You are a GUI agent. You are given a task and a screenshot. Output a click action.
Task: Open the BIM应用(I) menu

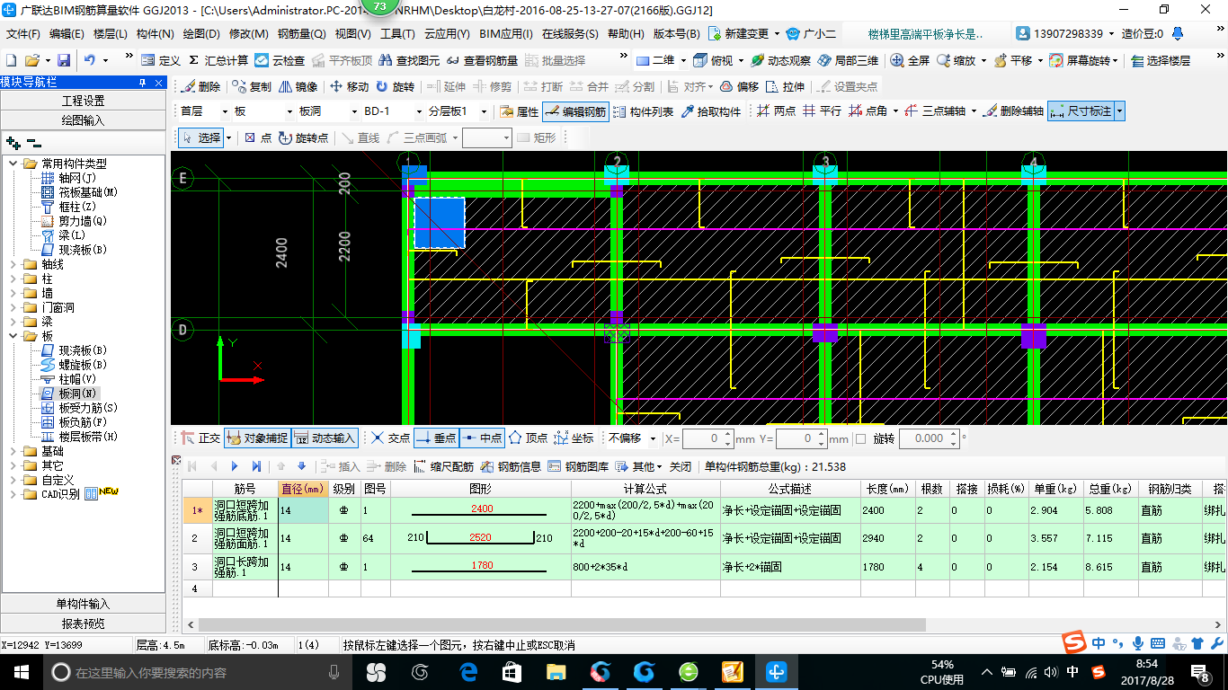(506, 34)
